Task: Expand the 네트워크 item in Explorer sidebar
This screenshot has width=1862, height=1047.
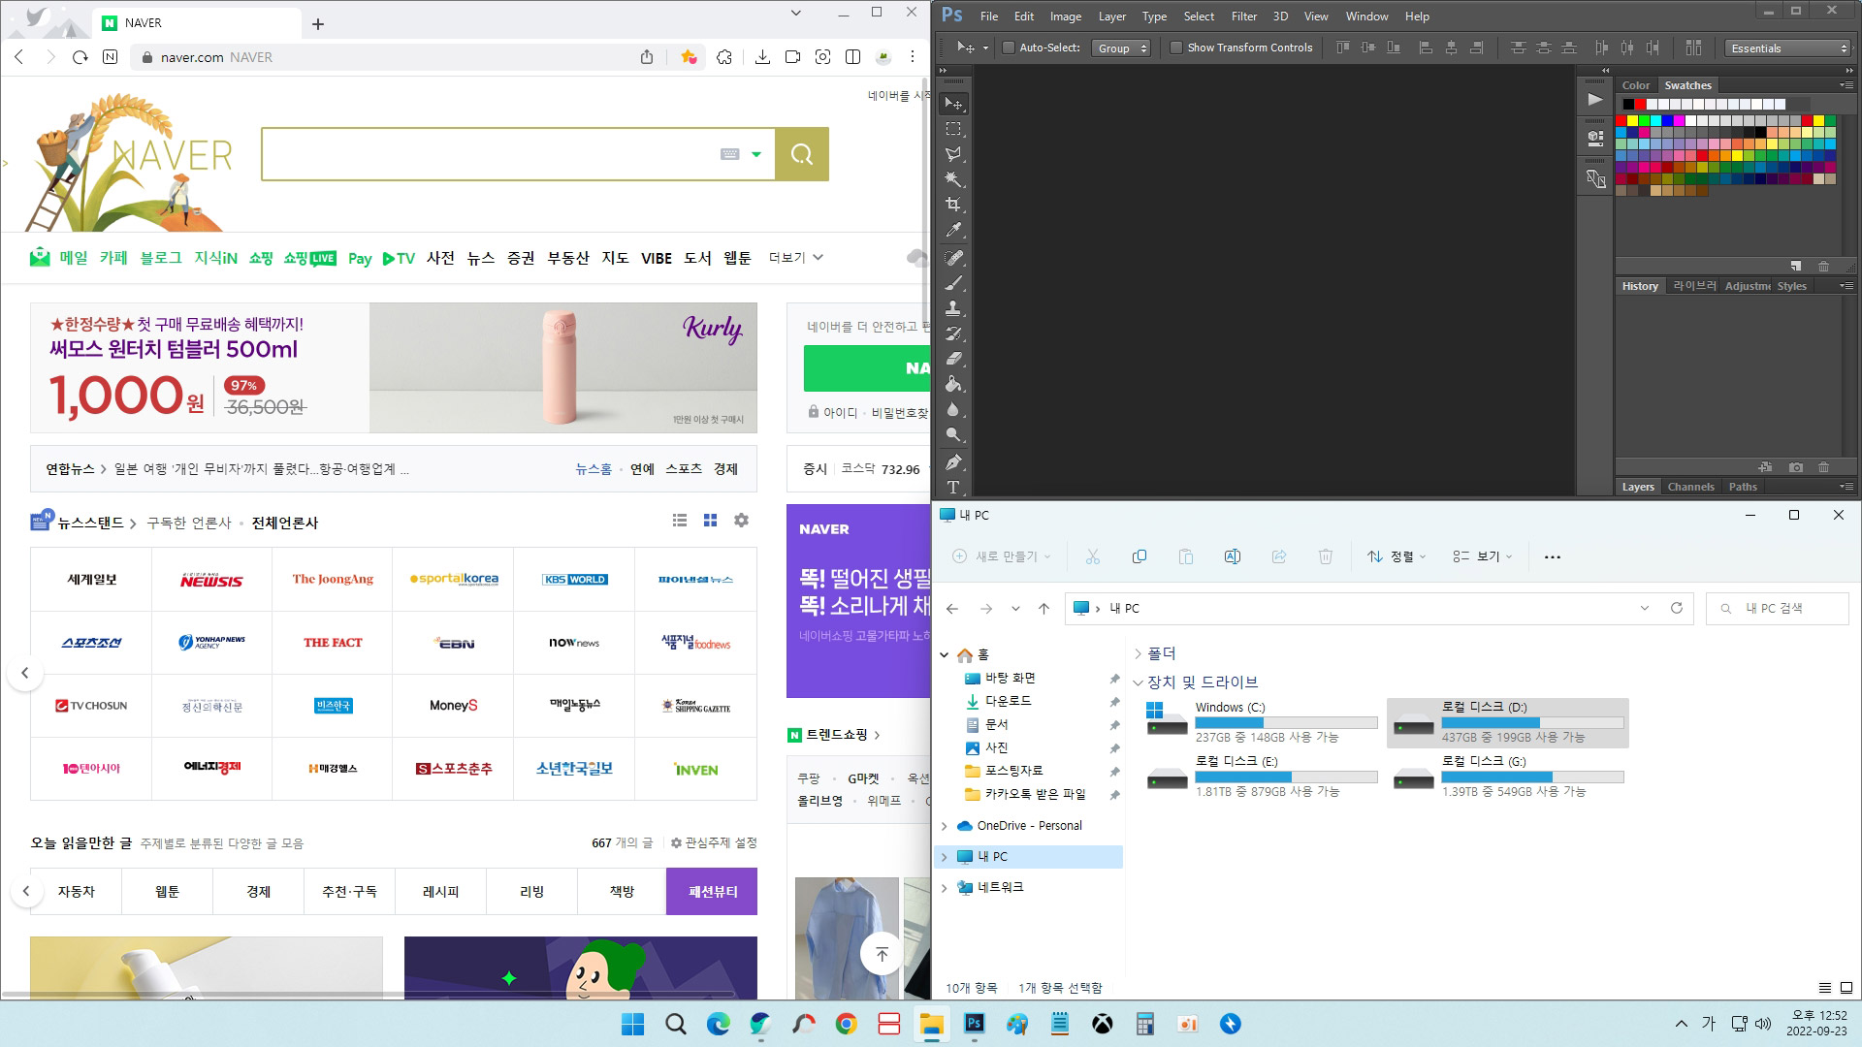Action: pyautogui.click(x=944, y=886)
